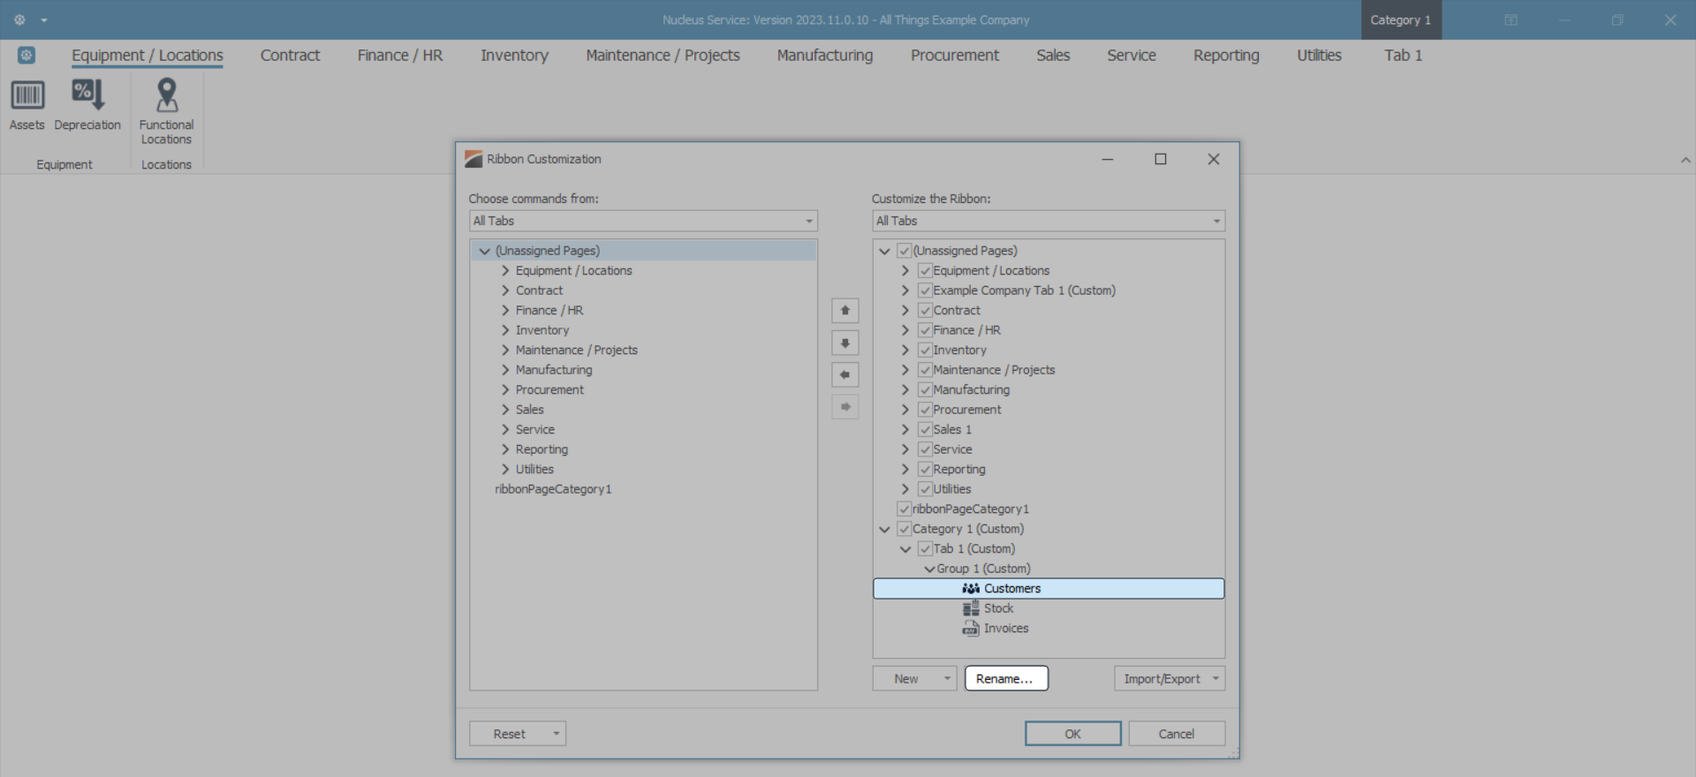Open the Functional Locations pin icon
Screen dimensions: 1696x777
click(x=166, y=94)
